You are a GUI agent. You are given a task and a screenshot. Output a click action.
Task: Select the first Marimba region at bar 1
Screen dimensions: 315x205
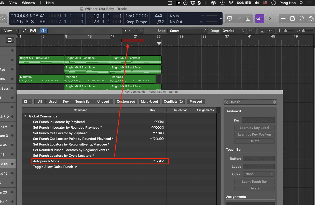point(42,79)
